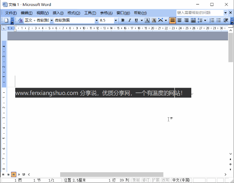
Task: Open the font name dropdown arrow
Action: [x=97, y=20]
